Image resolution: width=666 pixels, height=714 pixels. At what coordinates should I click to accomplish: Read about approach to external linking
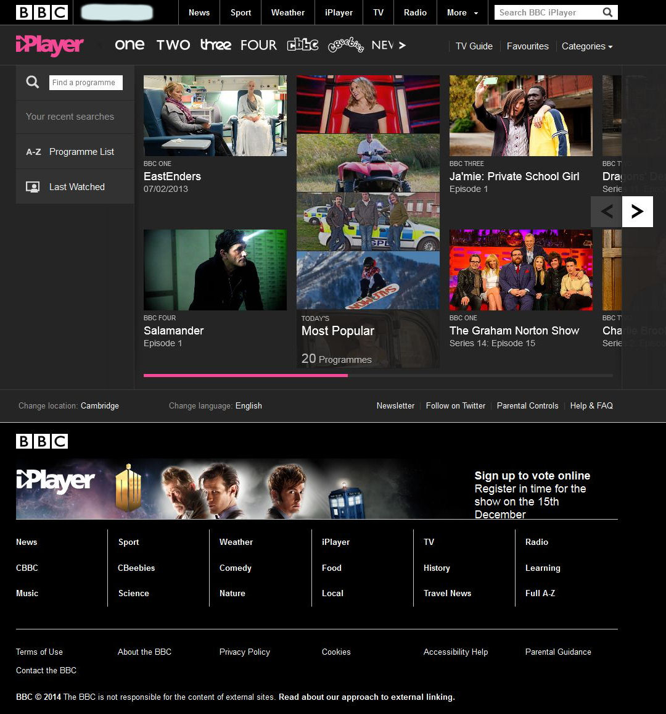(x=367, y=697)
